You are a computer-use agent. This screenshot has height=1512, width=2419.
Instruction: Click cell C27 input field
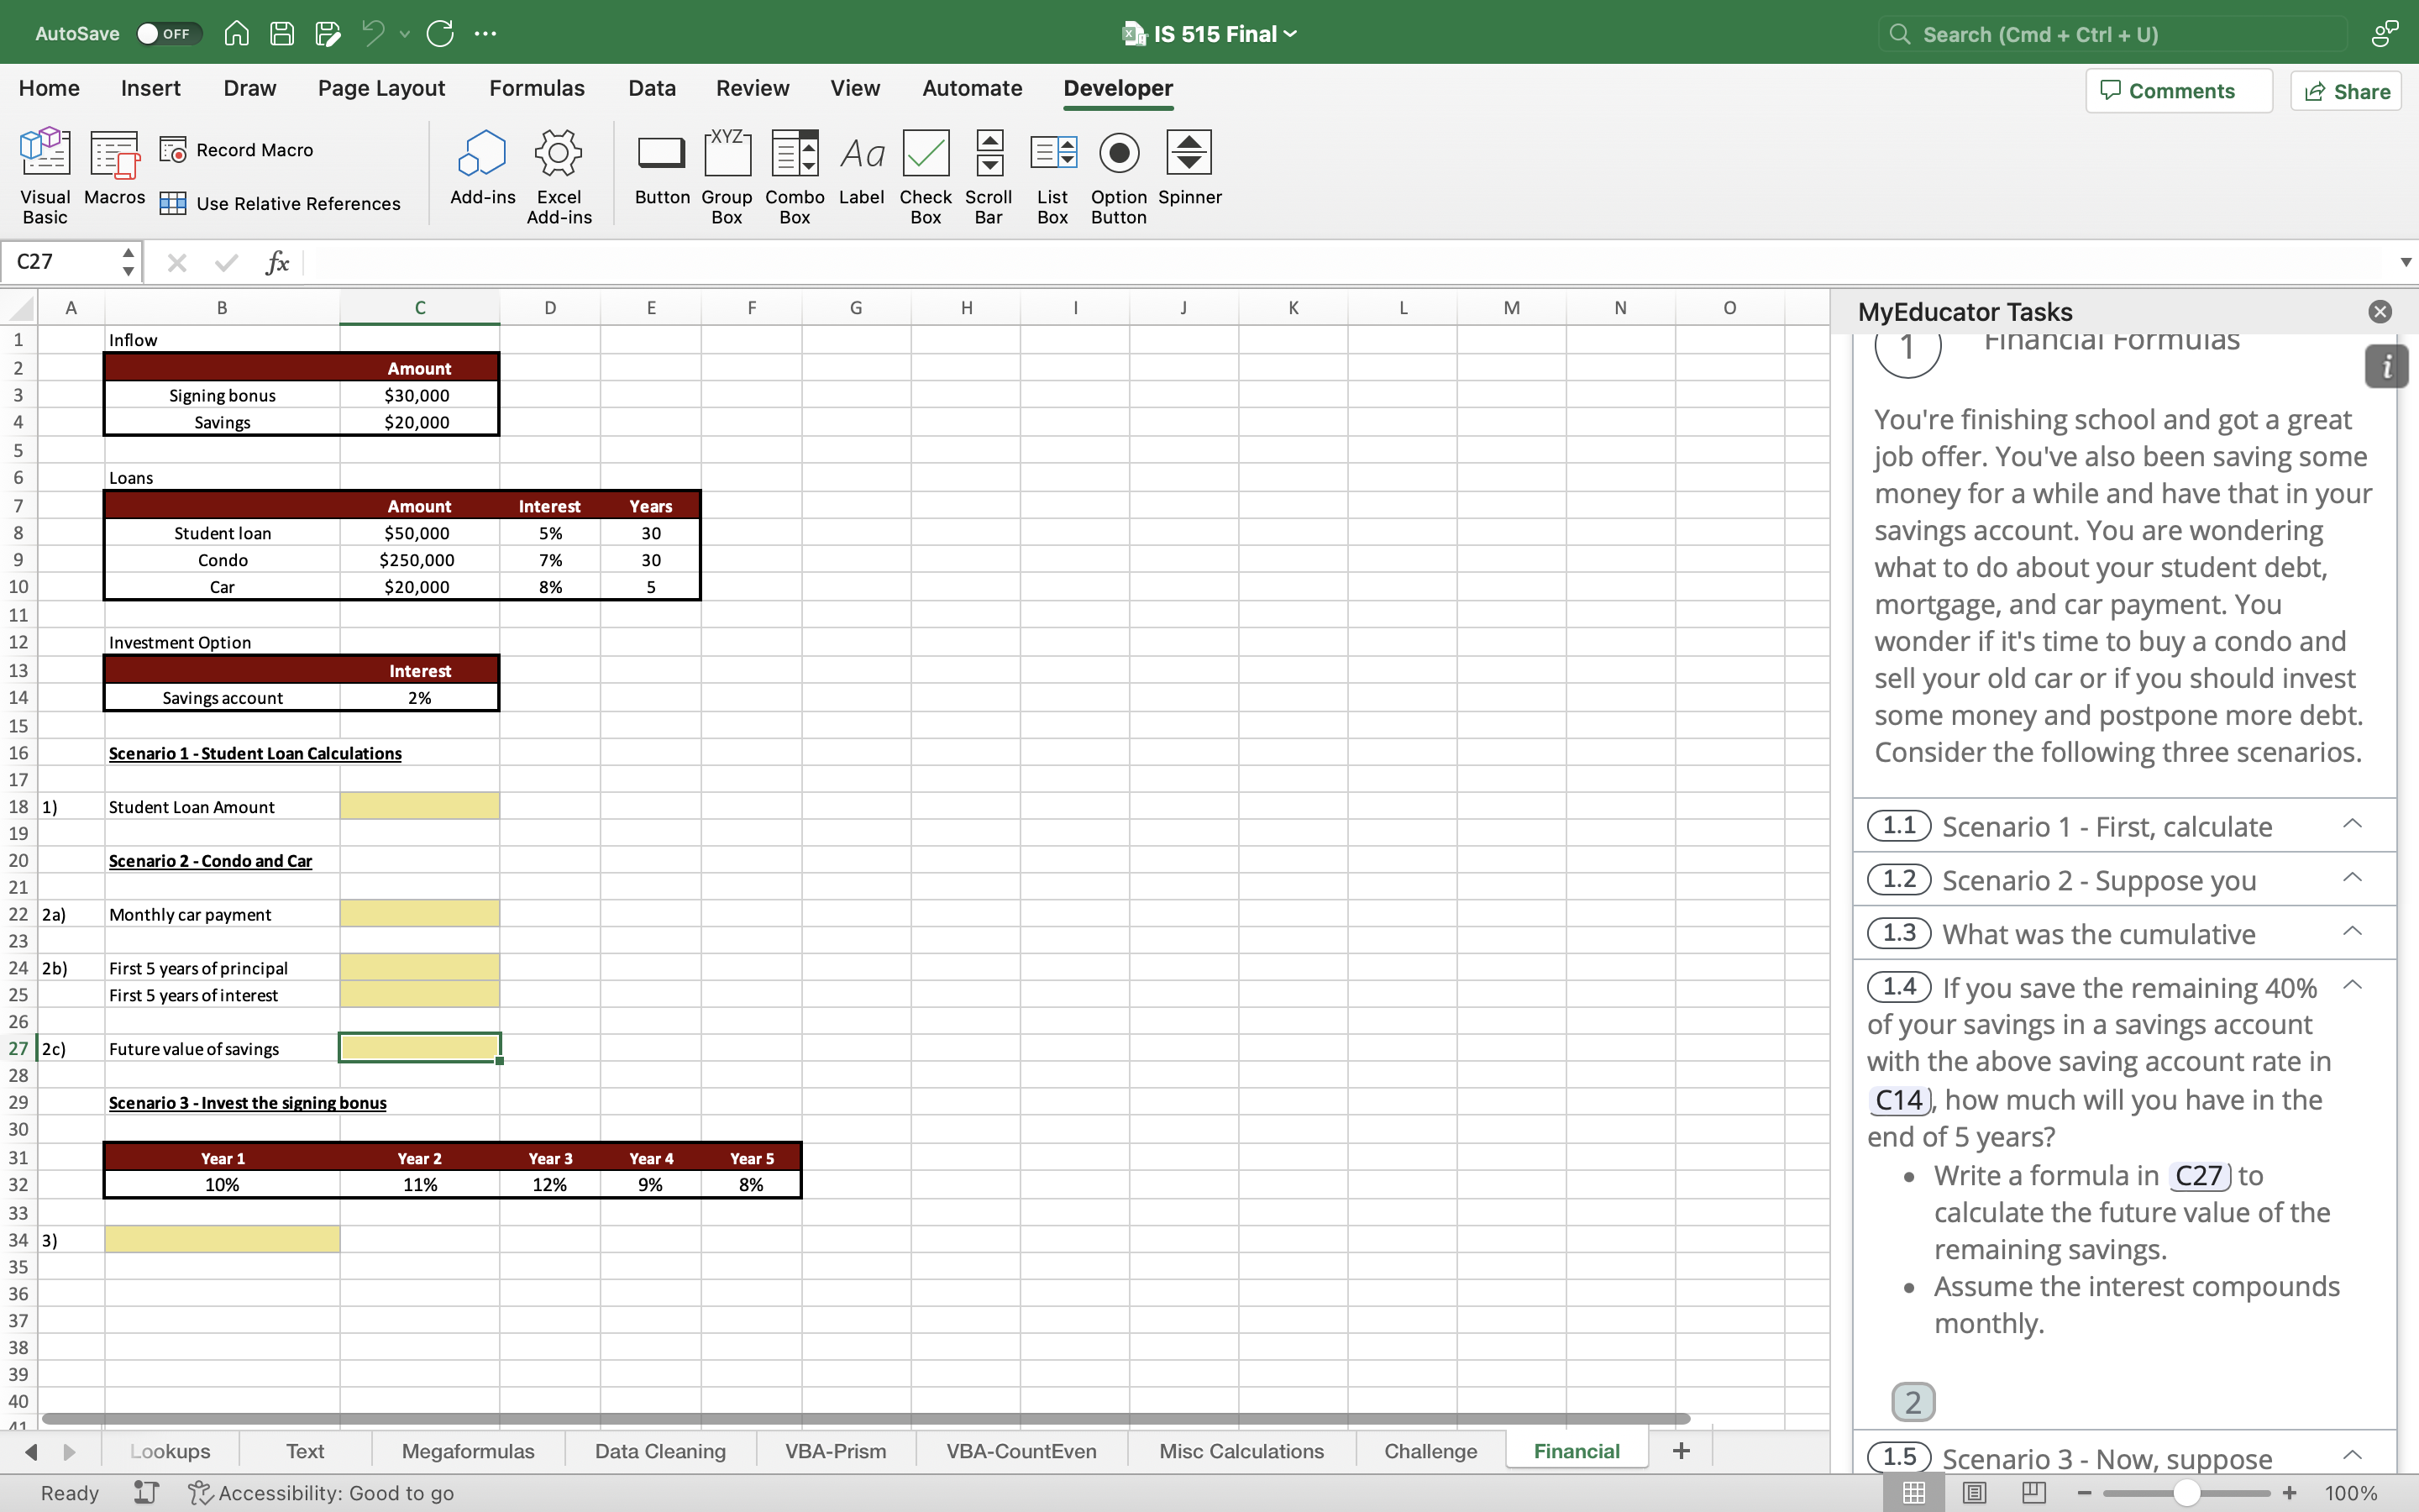pos(418,1048)
